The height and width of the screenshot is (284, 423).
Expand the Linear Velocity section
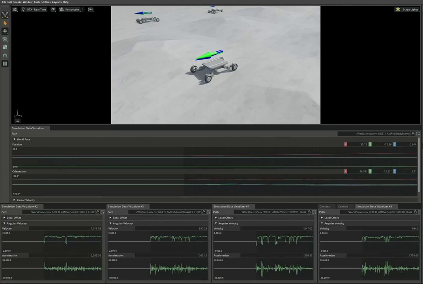(15, 200)
